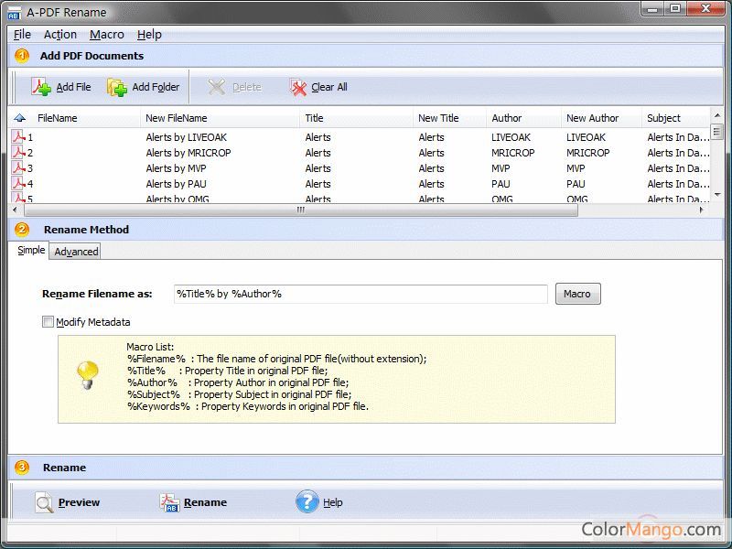
Task: Click the New Author cell 'PAU'
Action: [576, 184]
